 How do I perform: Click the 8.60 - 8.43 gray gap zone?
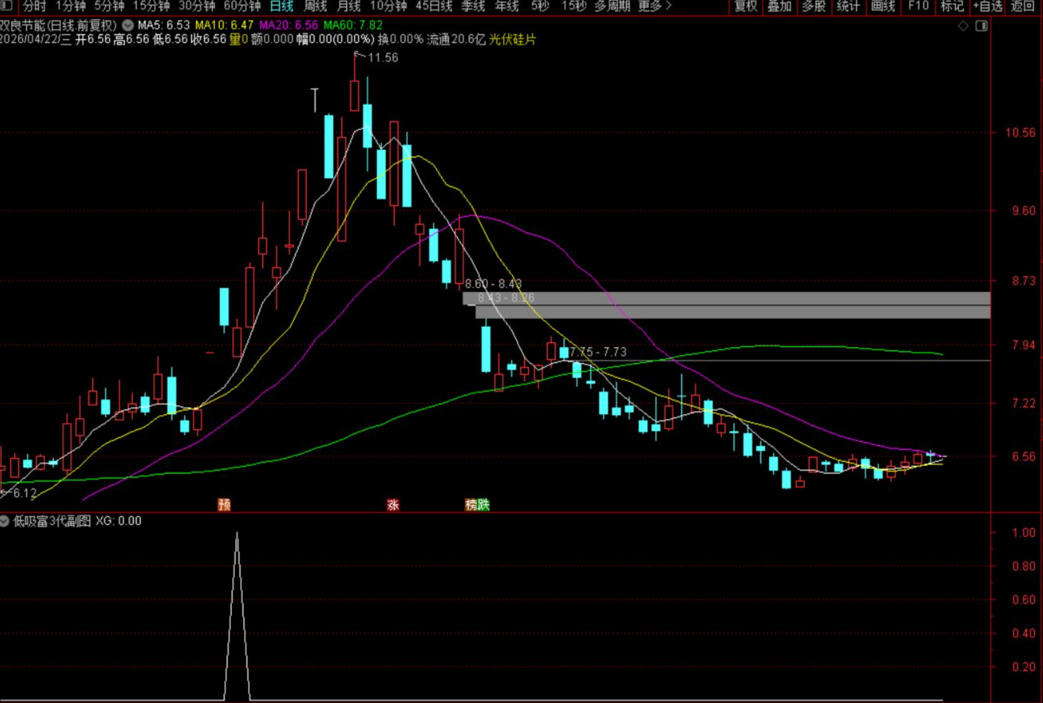718,298
